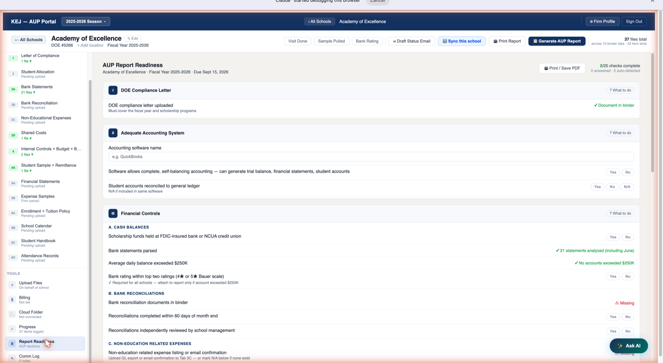Viewport: 663px width, 363px height.
Task: Click the 6D badge beside Attendance Records
Action: (13, 257)
